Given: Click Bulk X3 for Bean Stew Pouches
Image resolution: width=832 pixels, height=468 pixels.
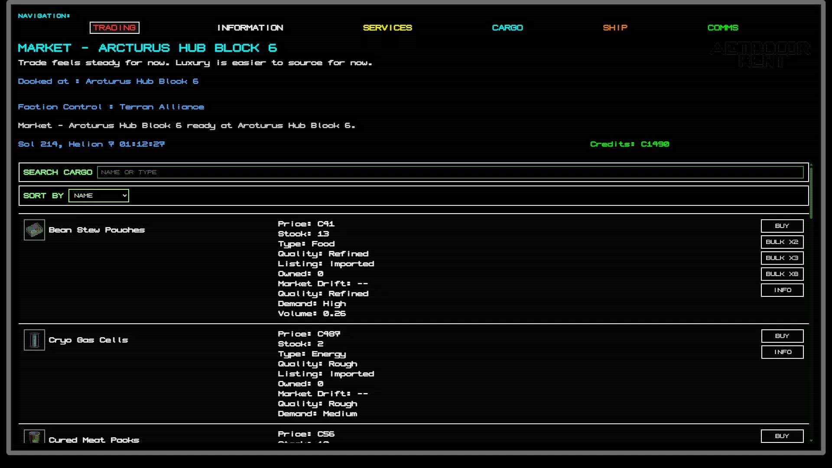Looking at the screenshot, I should point(782,258).
